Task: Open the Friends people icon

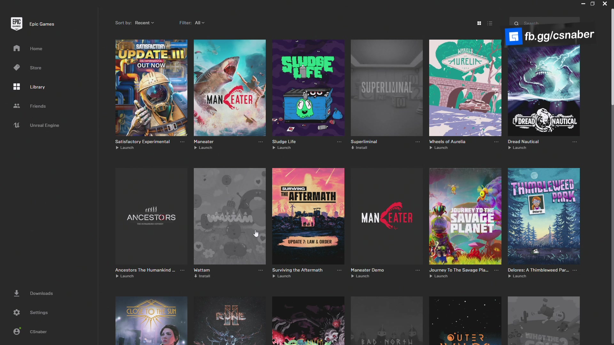Action: 17,106
